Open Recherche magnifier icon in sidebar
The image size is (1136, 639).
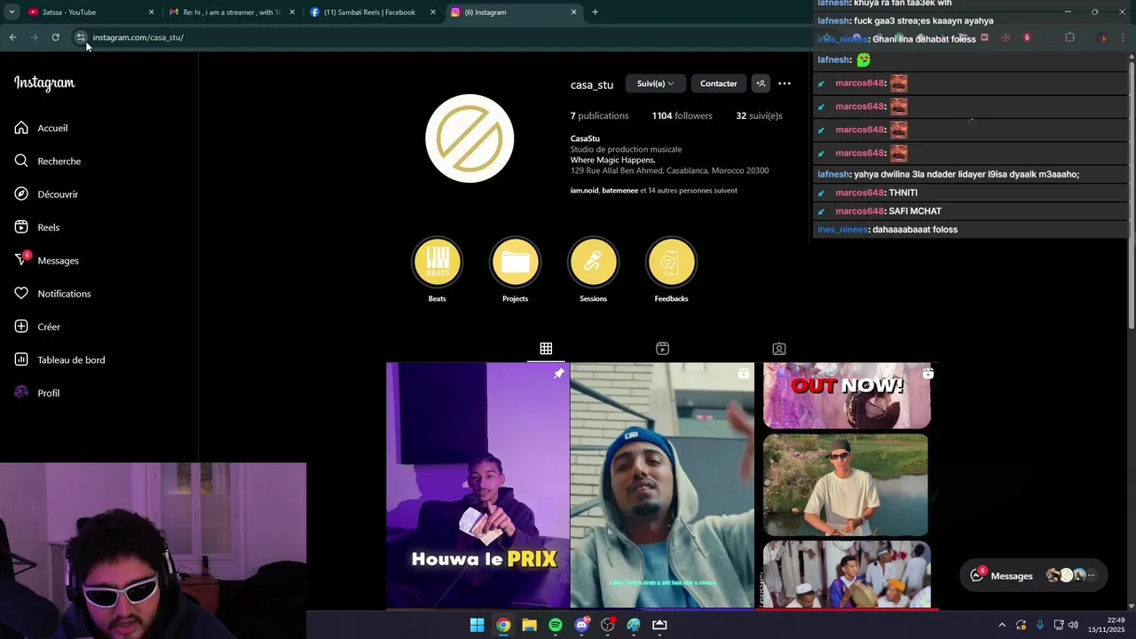[x=21, y=161]
